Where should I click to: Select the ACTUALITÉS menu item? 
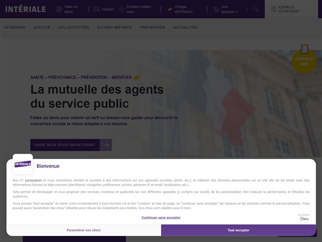click(x=186, y=27)
